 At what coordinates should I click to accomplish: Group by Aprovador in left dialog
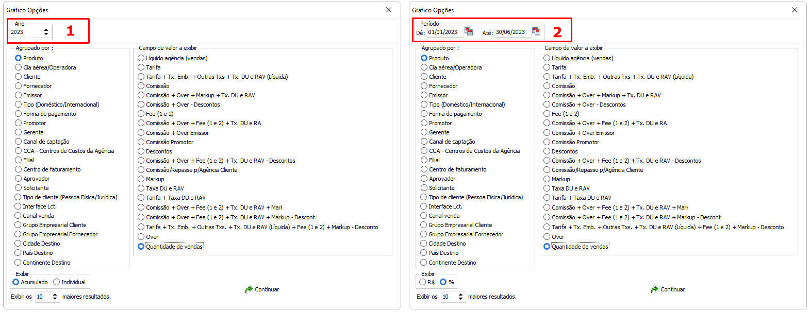(x=32, y=179)
